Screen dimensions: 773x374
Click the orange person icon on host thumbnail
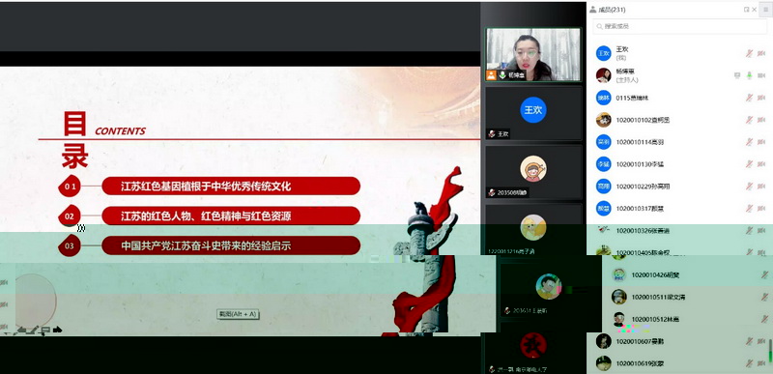click(491, 75)
